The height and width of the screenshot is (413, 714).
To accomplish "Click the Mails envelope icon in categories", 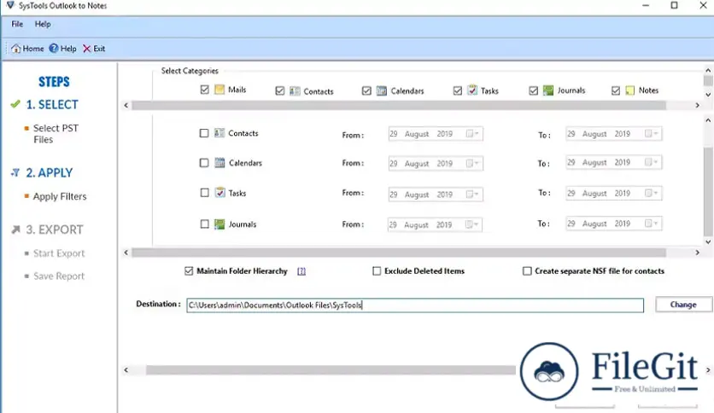I will 219,89.
